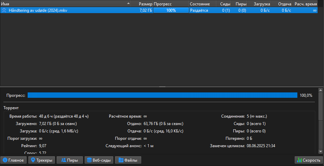Screen dimensions: 324x166
Task: Click the Загружено value 7,02 ГБ
Action: point(58,124)
